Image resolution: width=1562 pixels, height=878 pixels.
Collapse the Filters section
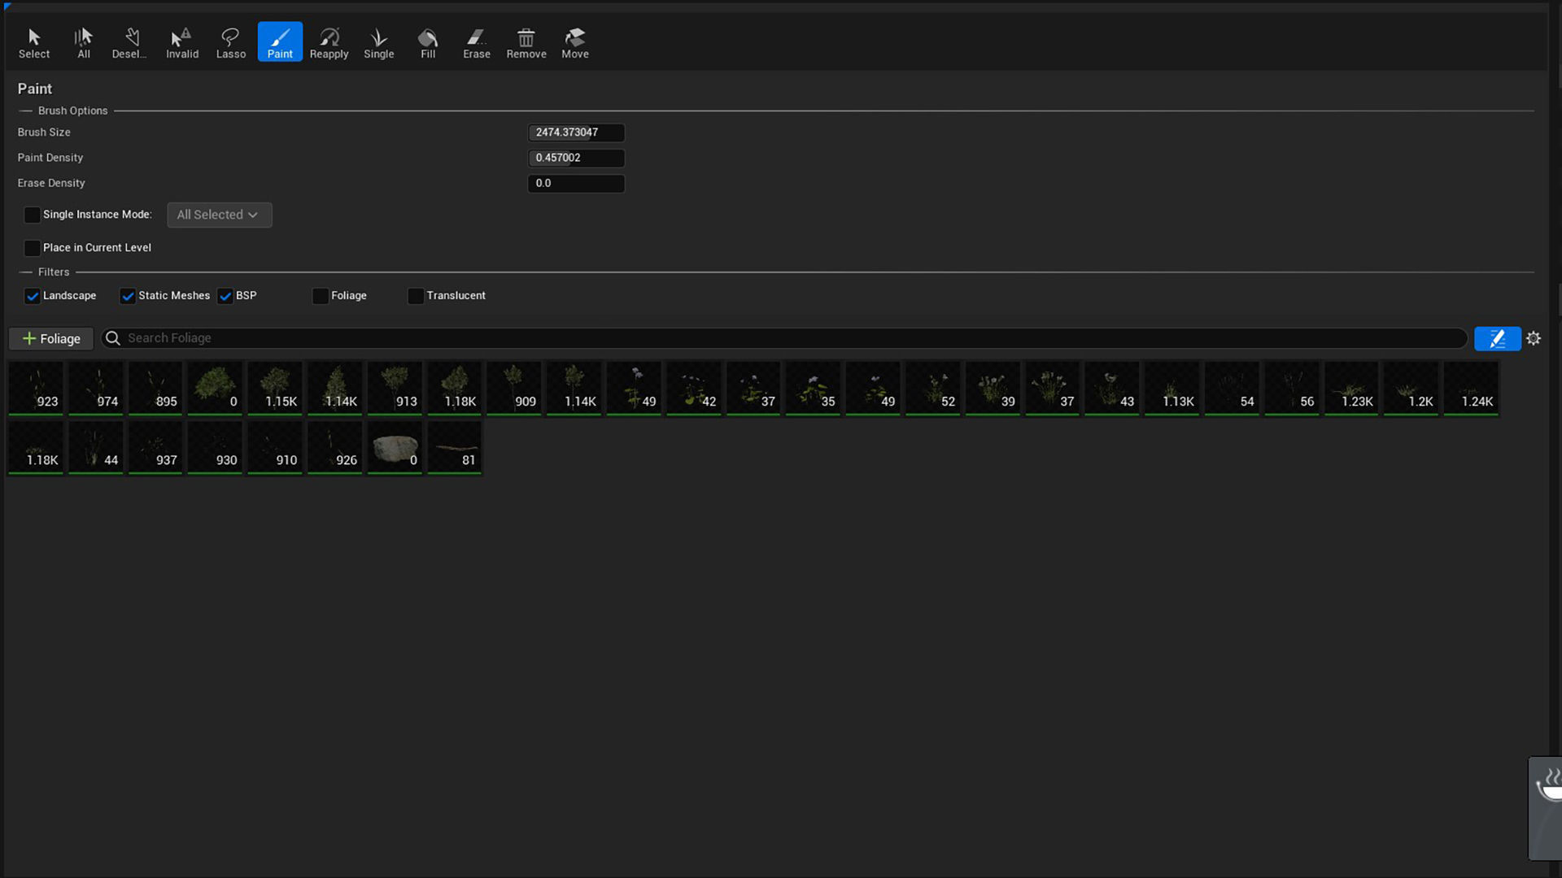(53, 272)
